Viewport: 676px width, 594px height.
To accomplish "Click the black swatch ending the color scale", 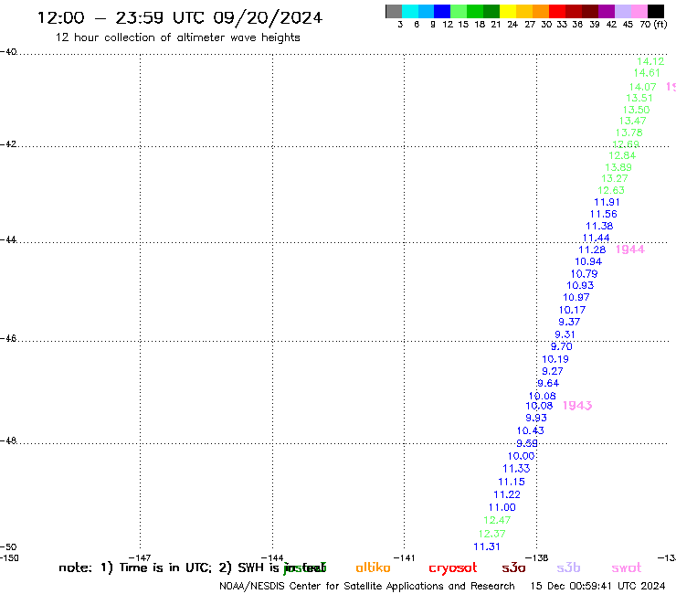I will [x=656, y=11].
